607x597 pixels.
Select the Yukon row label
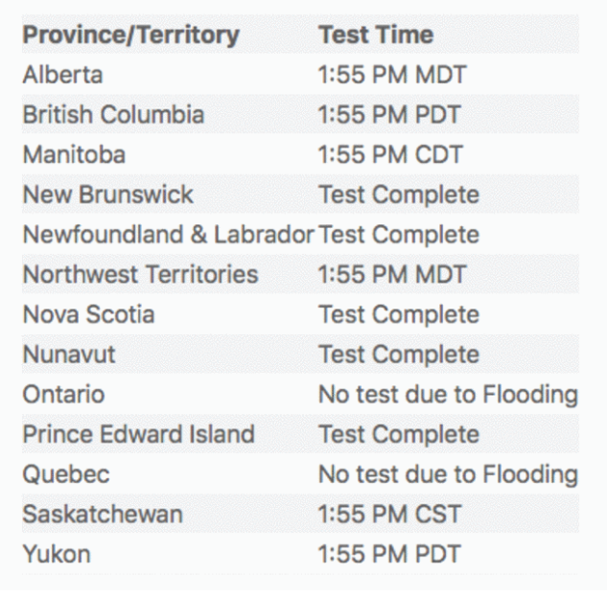57,554
